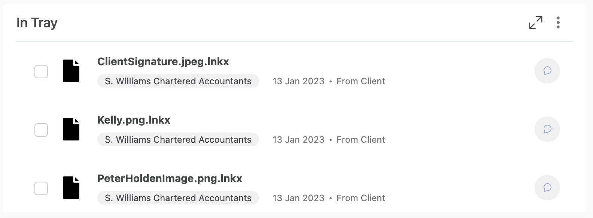Open the In Tray three-dot options menu

[558, 22]
